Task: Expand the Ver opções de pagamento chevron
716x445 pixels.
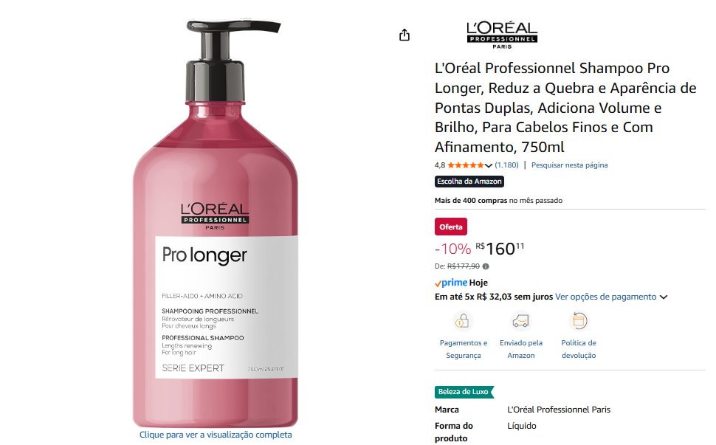Action: click(x=664, y=297)
